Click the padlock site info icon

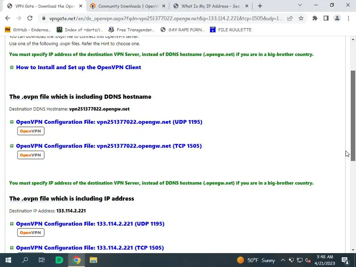point(44,18)
